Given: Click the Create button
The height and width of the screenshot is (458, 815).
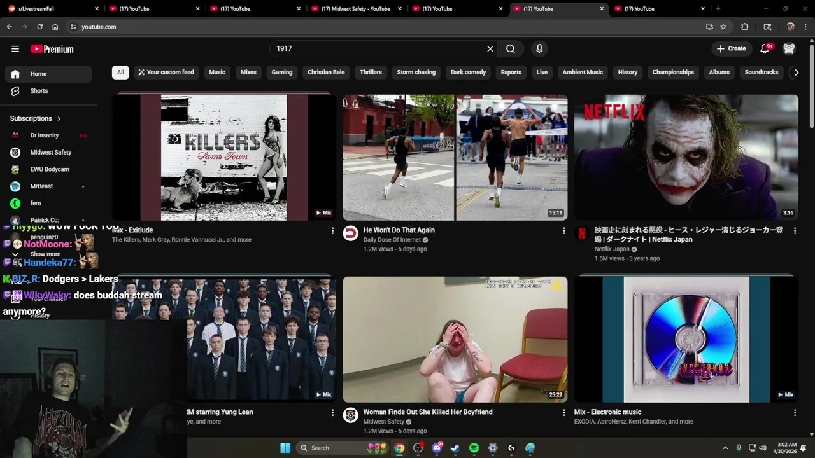Looking at the screenshot, I should (x=731, y=48).
